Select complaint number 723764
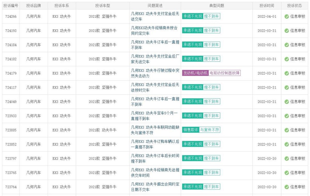The image size is (310, 196). [x=11, y=187]
